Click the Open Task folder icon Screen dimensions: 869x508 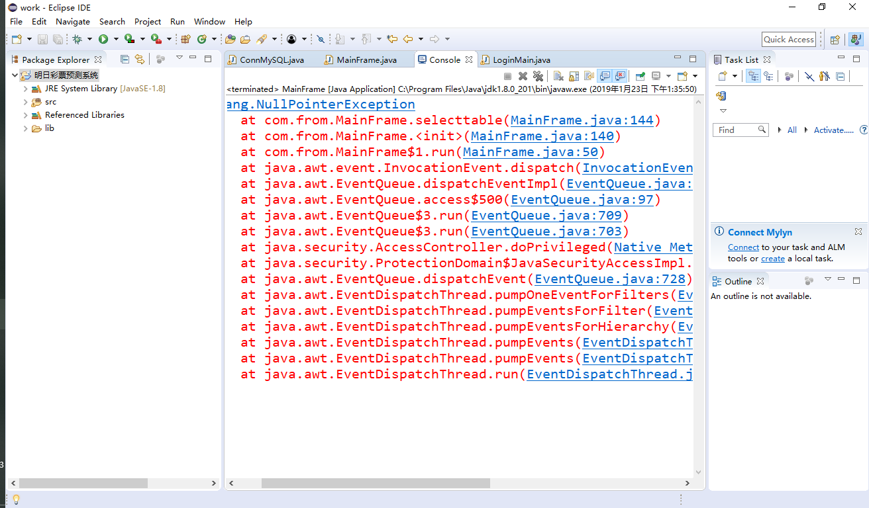tap(245, 39)
